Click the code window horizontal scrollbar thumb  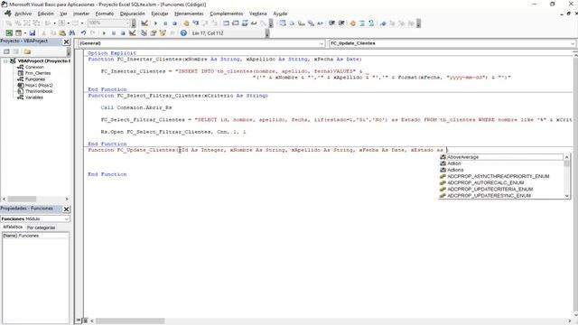tap(130, 321)
